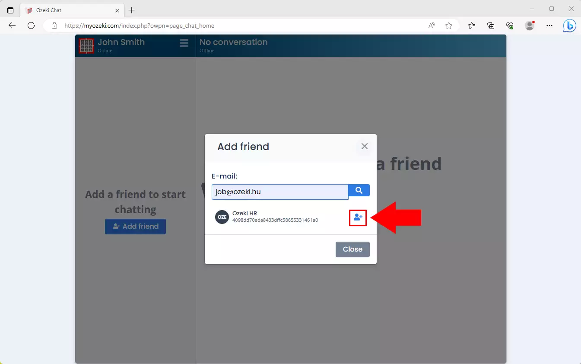Click the site lock icon

coord(54,26)
